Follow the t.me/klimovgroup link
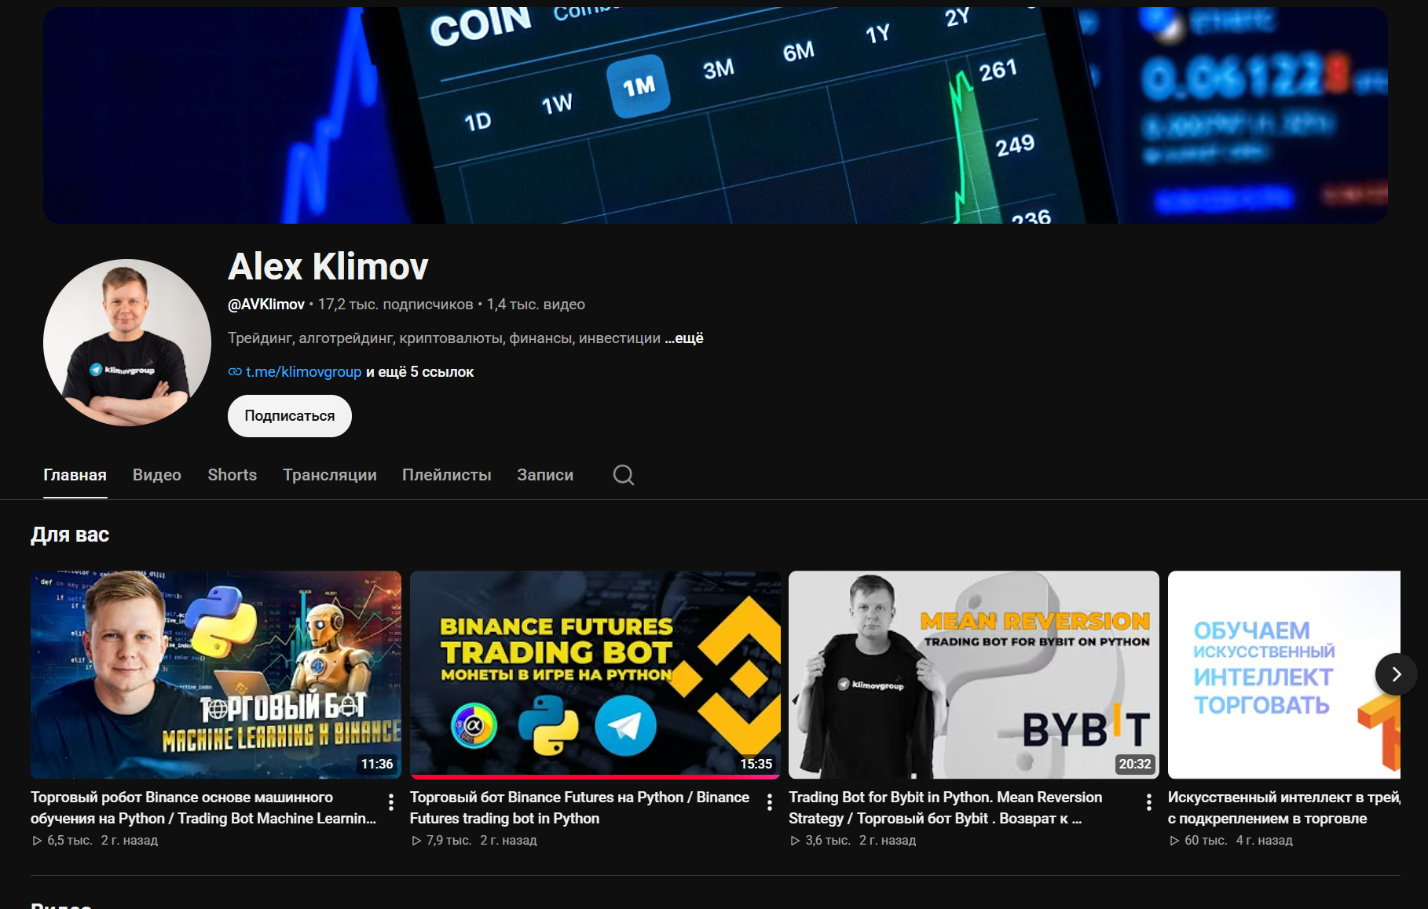This screenshot has height=909, width=1428. (x=303, y=372)
